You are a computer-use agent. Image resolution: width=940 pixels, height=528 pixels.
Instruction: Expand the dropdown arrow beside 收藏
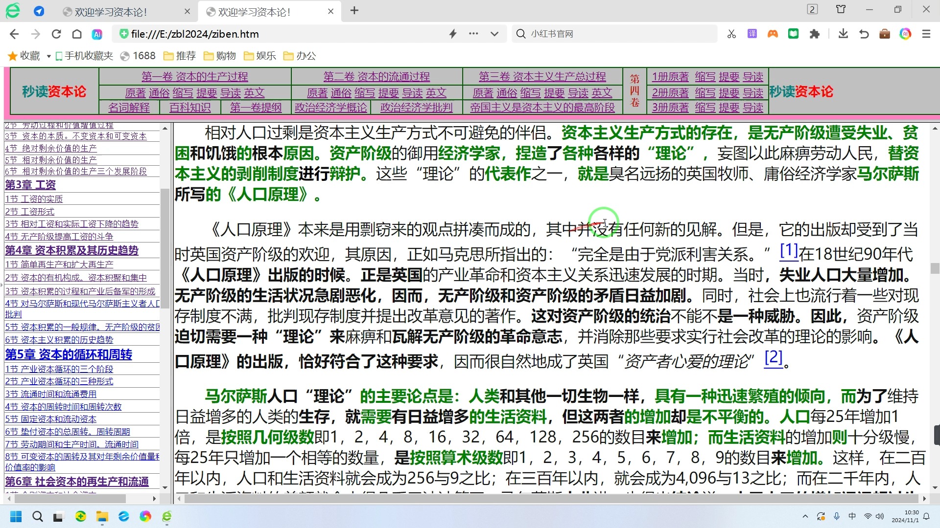click(48, 56)
